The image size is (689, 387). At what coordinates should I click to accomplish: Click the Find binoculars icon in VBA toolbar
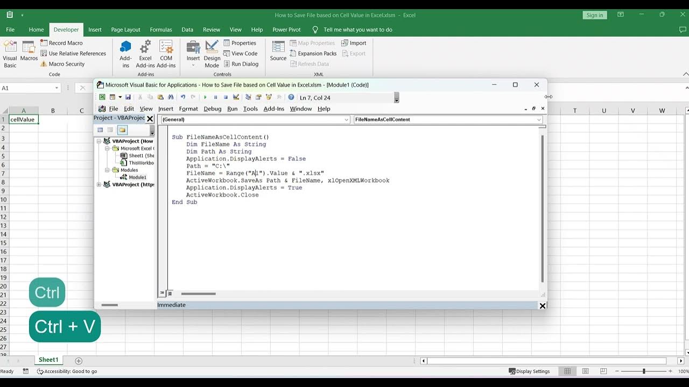coord(171,97)
